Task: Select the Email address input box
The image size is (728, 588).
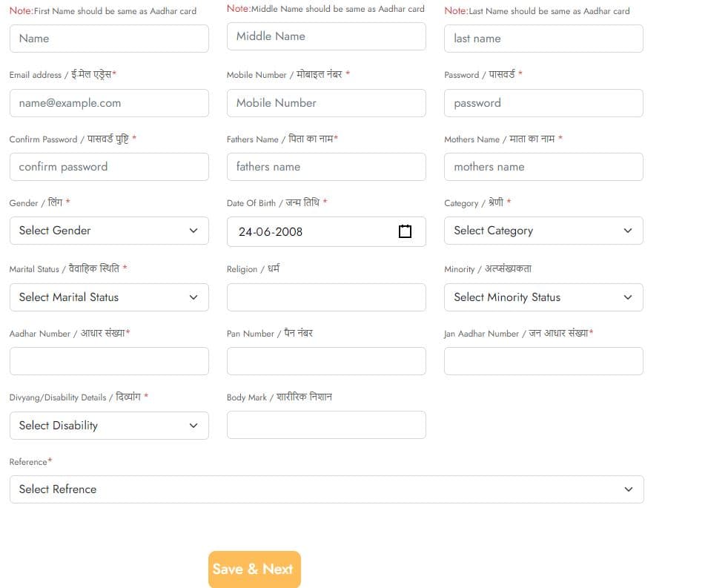Action: [109, 103]
